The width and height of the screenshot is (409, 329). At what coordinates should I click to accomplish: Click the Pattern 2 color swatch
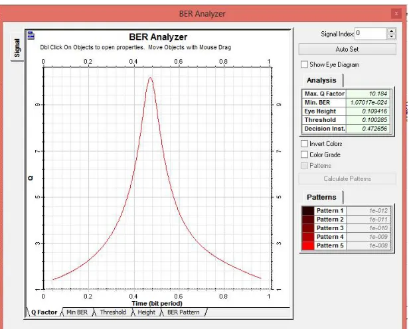pyautogui.click(x=308, y=220)
